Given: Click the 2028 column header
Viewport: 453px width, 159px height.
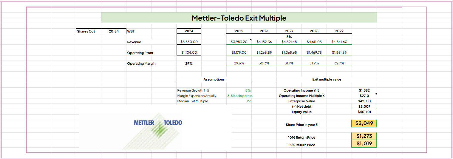Looking at the screenshot, I should tap(314, 31).
